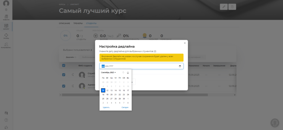Open the language translate icon
283x130 pixels.
pyautogui.click(x=6, y=113)
